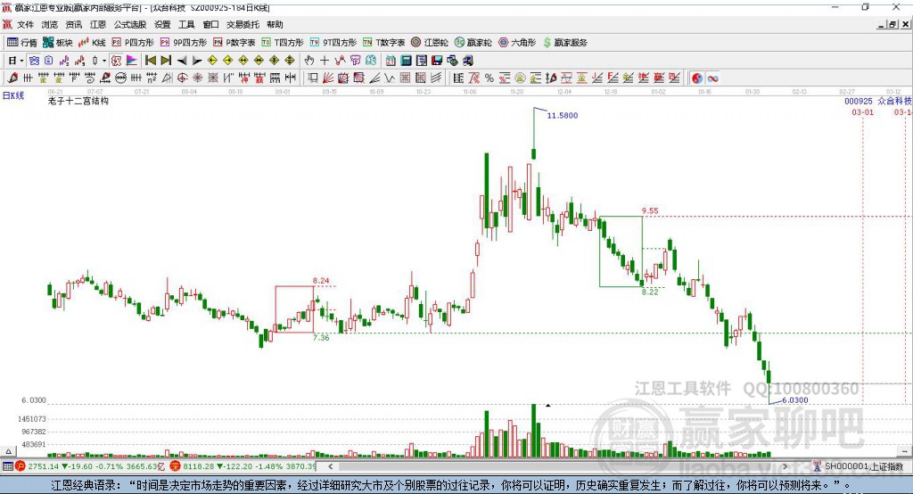
Task: Select SH000001 上证指数 in status bar
Action: point(863,466)
